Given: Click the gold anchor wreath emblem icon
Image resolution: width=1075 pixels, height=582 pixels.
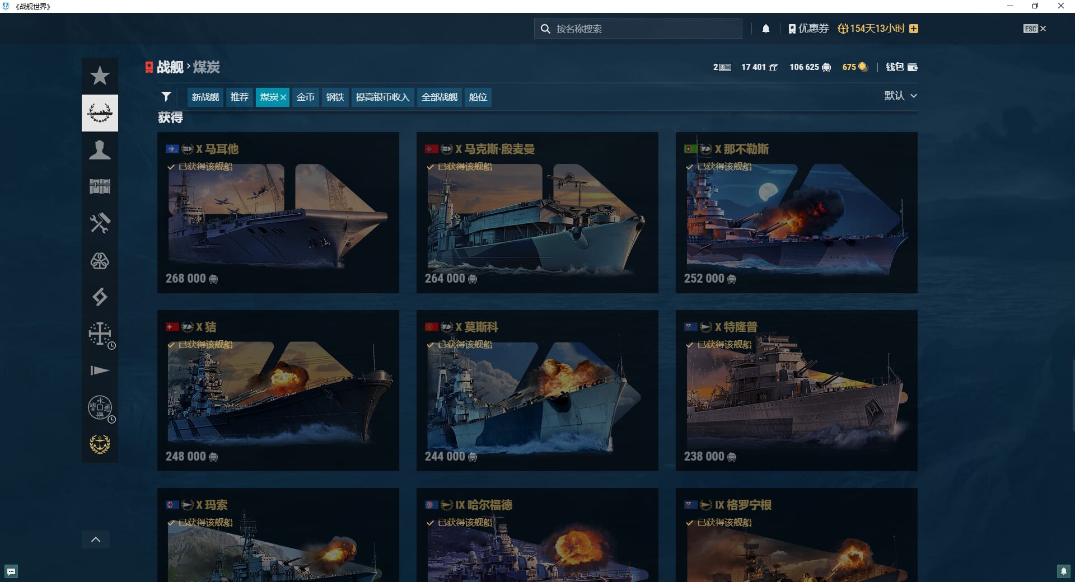Looking at the screenshot, I should 100,444.
